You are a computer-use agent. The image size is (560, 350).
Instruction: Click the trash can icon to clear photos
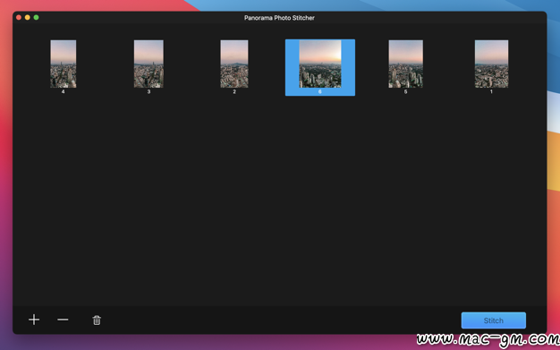(x=97, y=320)
